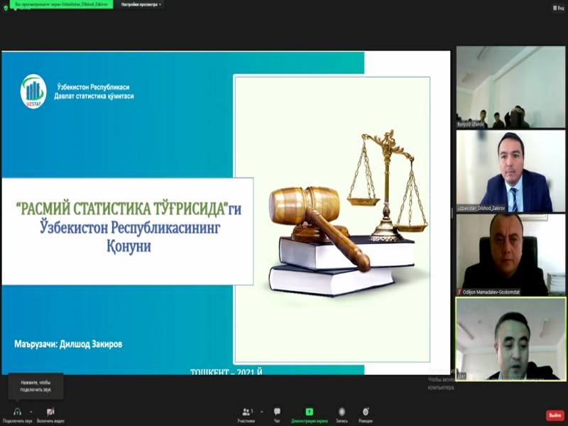Open the Reactions menu
The width and height of the screenshot is (568, 426).
click(366, 413)
